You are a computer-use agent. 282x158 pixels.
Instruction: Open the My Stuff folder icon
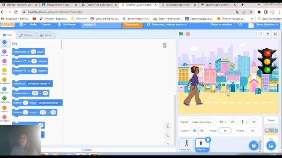tap(240, 25)
